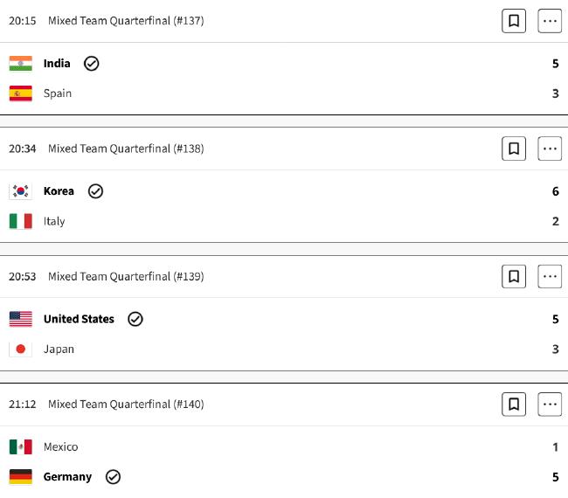Bookmark Mixed Team Quarterfinal #140
The image size is (568, 498).
click(x=514, y=405)
